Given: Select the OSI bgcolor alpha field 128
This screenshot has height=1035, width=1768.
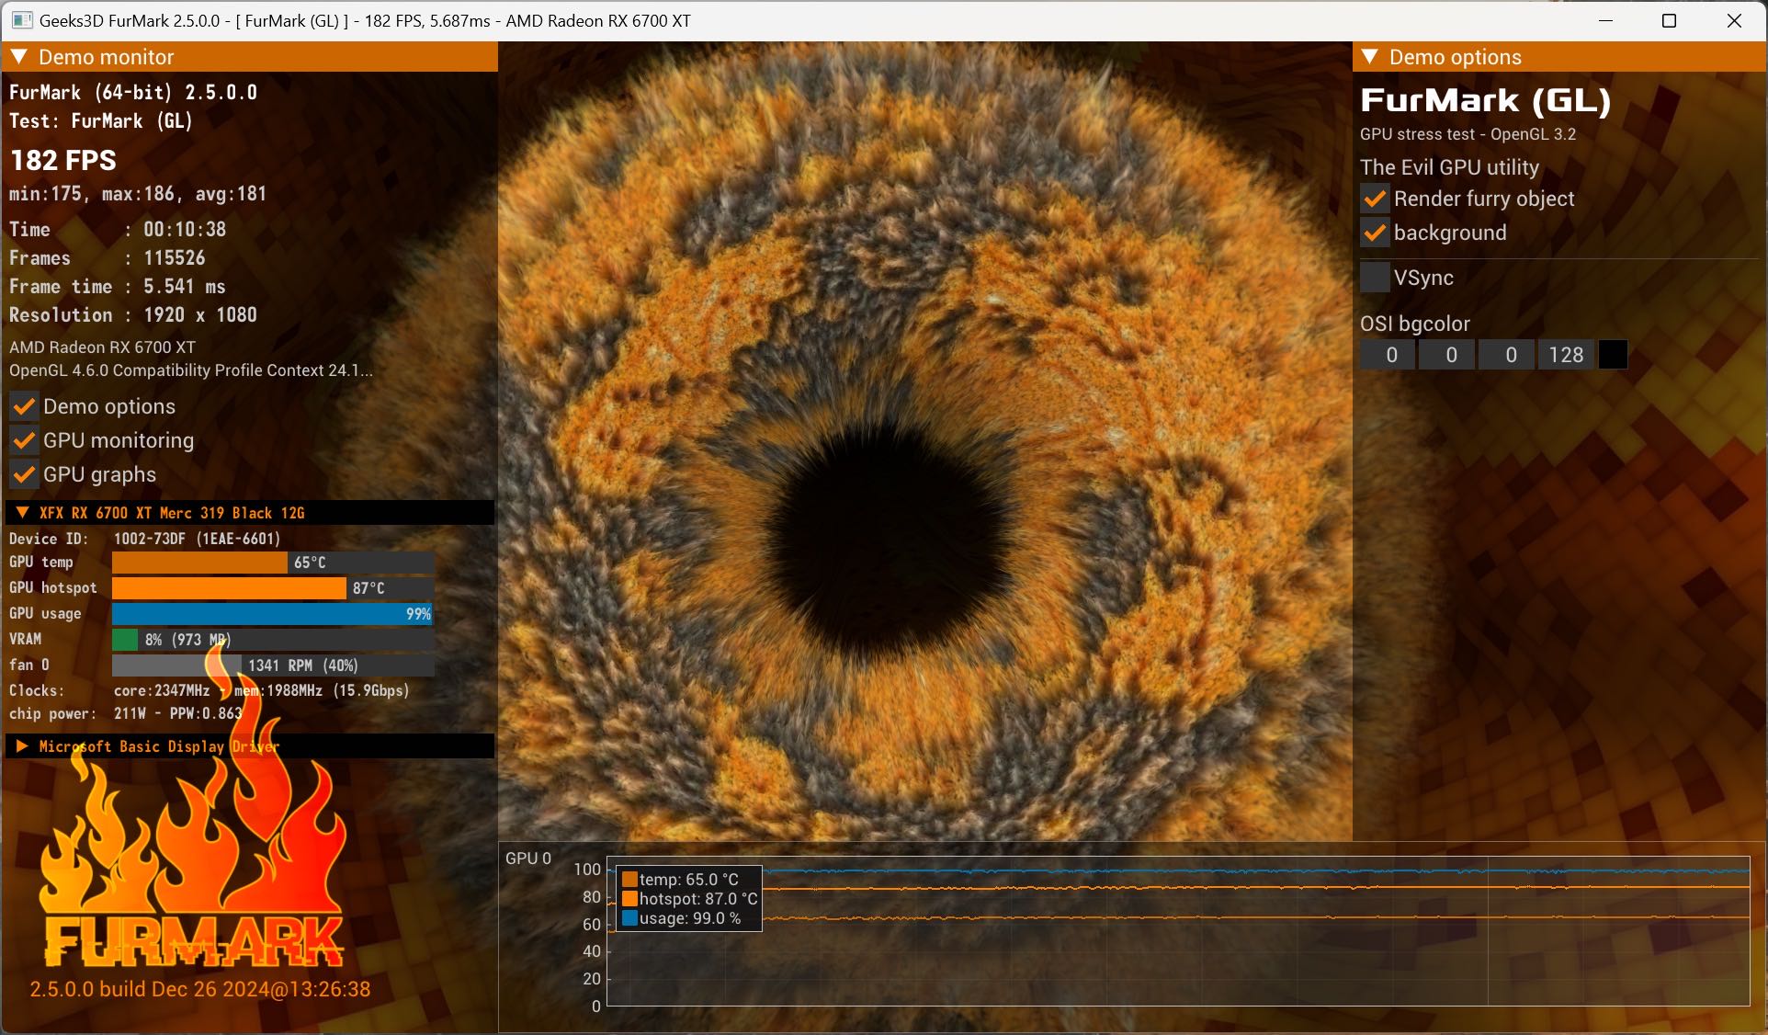Looking at the screenshot, I should tap(1567, 355).
